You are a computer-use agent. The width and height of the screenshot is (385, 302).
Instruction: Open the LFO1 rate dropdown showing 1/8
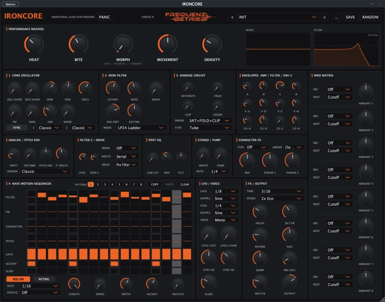tap(226, 191)
